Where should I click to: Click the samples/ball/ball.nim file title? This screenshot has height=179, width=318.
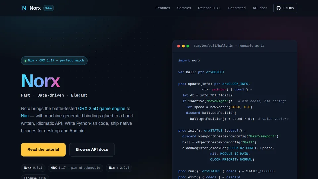click(229, 46)
